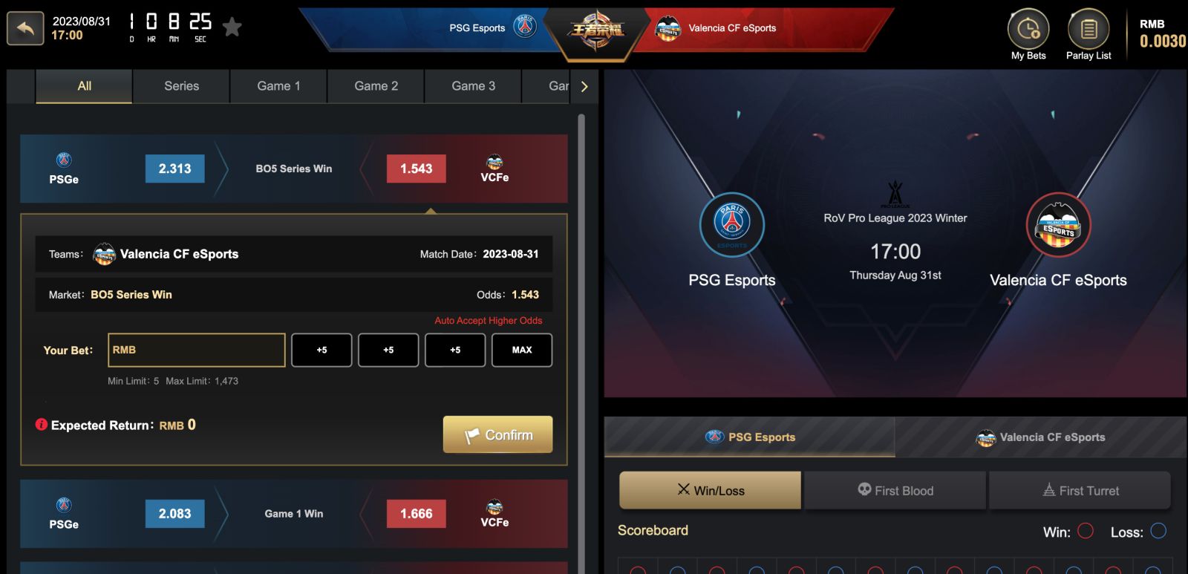Toggle Auto Accept Higher Odds
Screen dimensions: 1188x574
(x=488, y=321)
